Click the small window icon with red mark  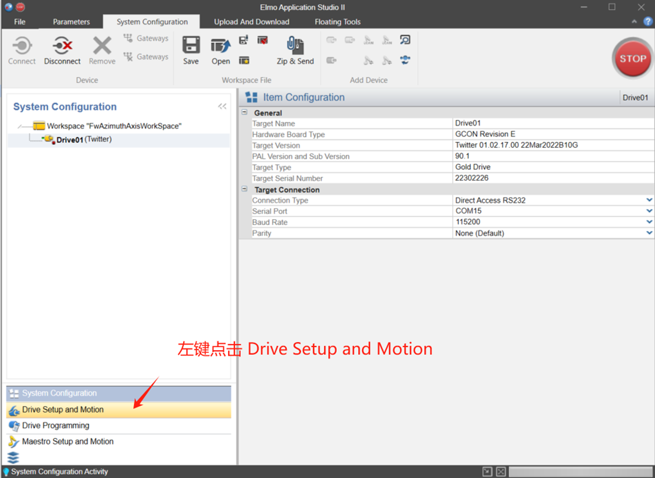[262, 41]
